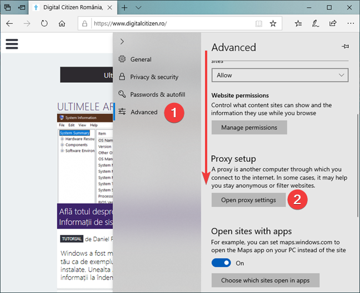Click the TUTORIAL label on article
Image resolution: width=360 pixels, height=293 pixels.
72,239
